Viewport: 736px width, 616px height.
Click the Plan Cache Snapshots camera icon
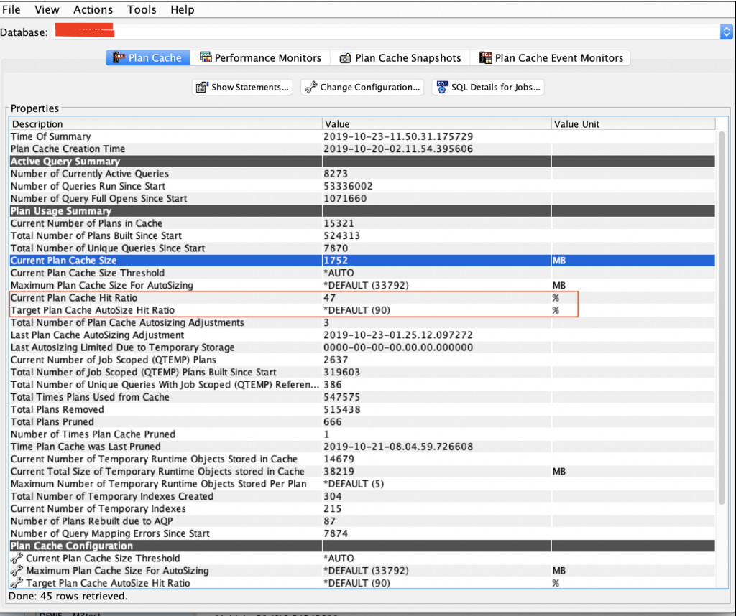tap(345, 58)
